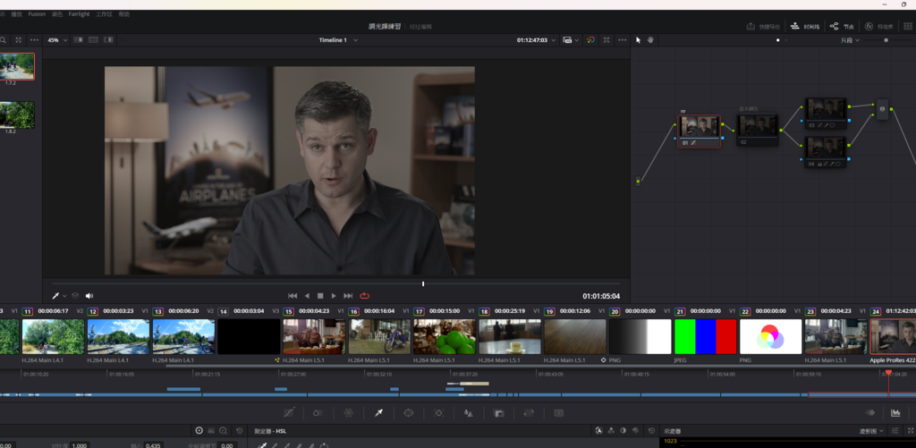Viewport: 916px width, 448px height.
Task: Select gallery still 1.7.2
Action: (17, 66)
